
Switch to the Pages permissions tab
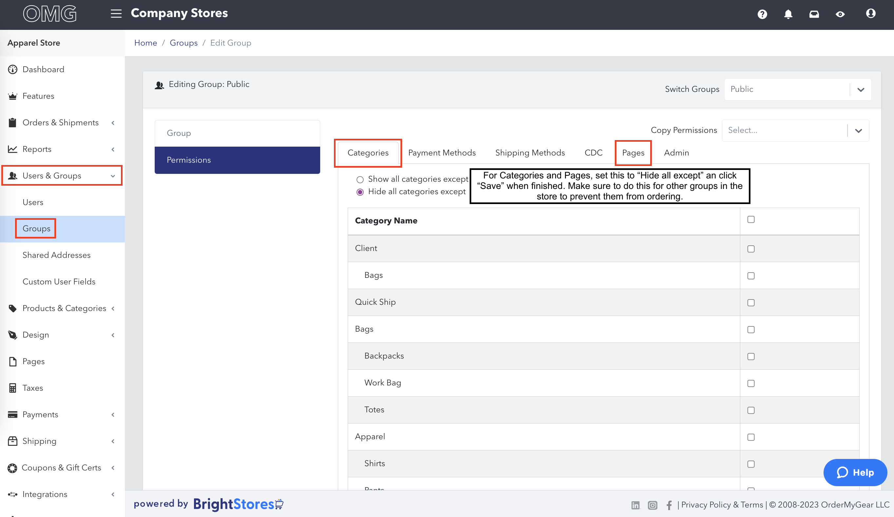633,153
